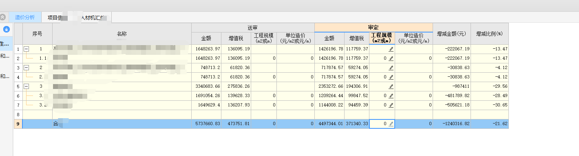Collapse the side panel with the double-chevron icon
Viewport: 579px width, 156px height.
click(3, 17)
